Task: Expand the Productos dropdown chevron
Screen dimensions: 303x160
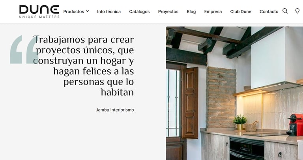Action: coord(87,11)
